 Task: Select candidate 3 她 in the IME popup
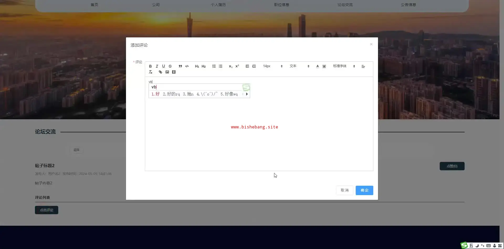(x=188, y=94)
